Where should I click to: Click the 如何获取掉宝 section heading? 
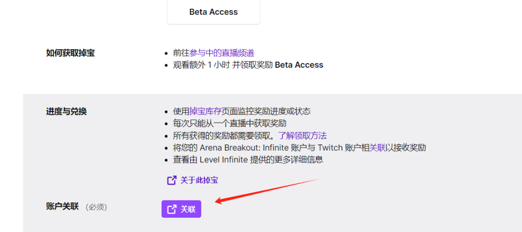point(70,53)
